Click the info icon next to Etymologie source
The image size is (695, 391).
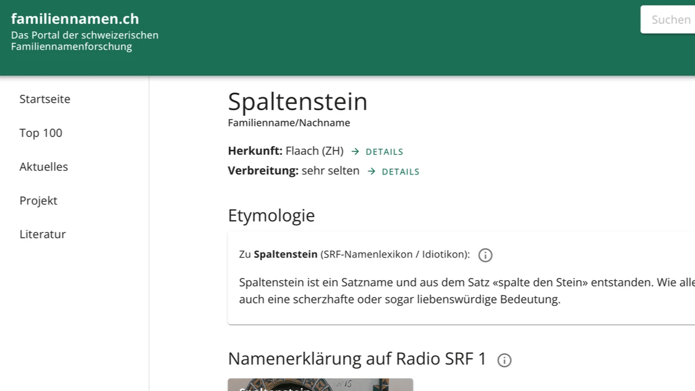(x=486, y=255)
